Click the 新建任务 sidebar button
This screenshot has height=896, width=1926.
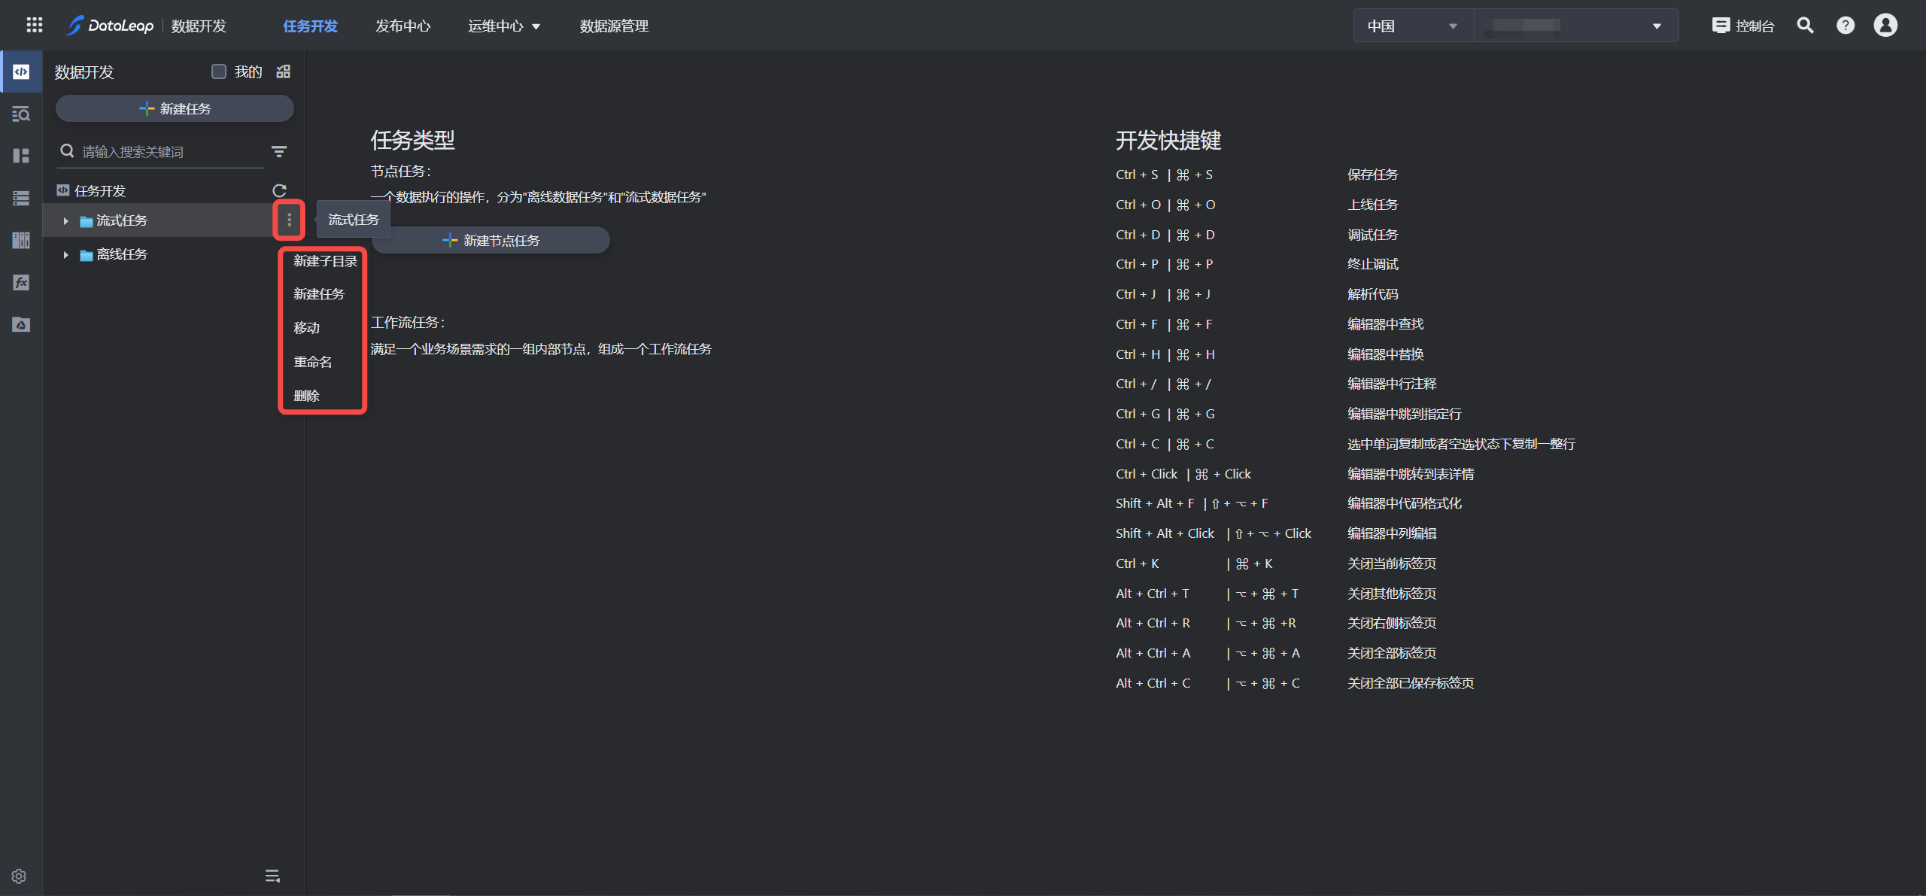pos(175,109)
